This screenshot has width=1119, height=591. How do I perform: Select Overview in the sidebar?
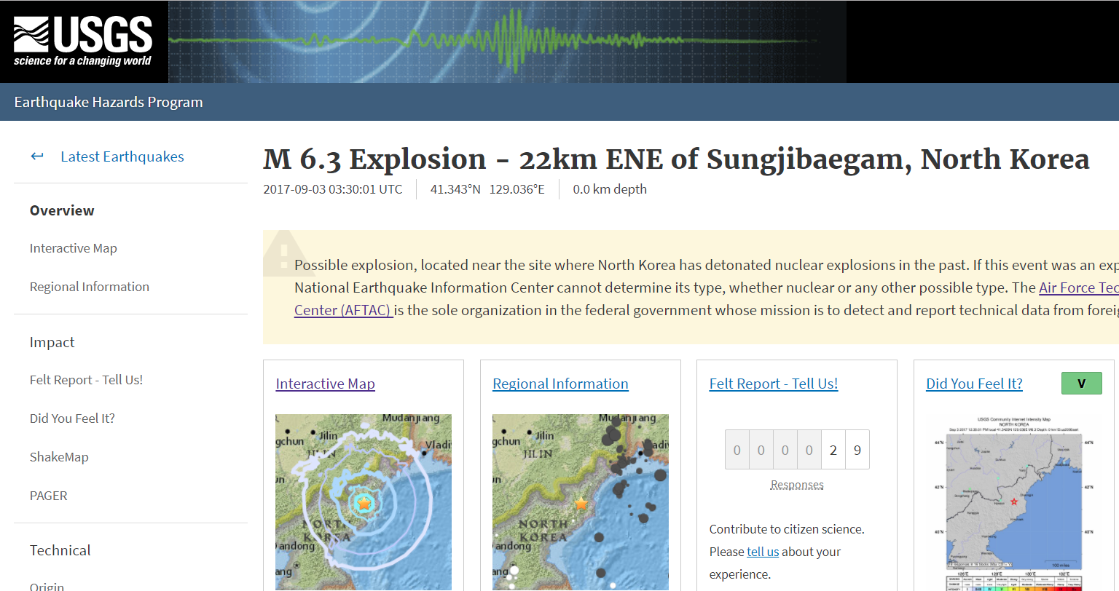tap(62, 210)
